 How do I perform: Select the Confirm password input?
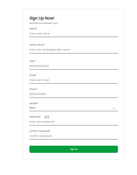point(74,136)
